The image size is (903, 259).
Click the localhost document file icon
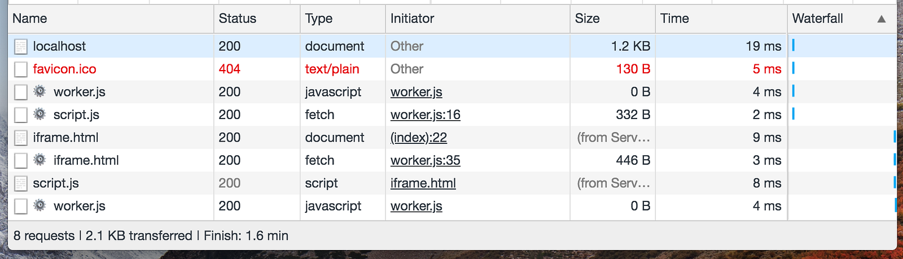tap(21, 46)
